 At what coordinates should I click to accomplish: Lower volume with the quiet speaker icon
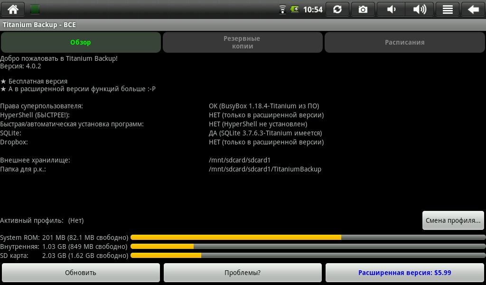(391, 9)
